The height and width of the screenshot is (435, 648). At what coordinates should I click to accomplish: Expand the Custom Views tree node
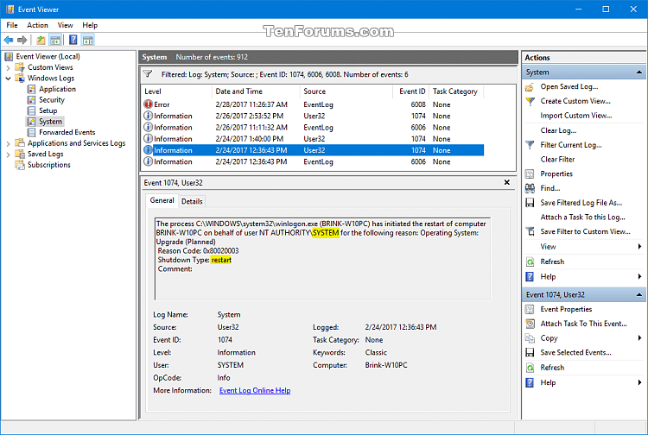pyautogui.click(x=8, y=67)
